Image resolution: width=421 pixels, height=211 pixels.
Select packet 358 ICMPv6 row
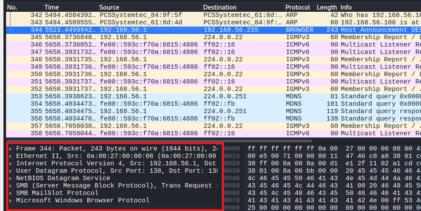tap(214, 133)
